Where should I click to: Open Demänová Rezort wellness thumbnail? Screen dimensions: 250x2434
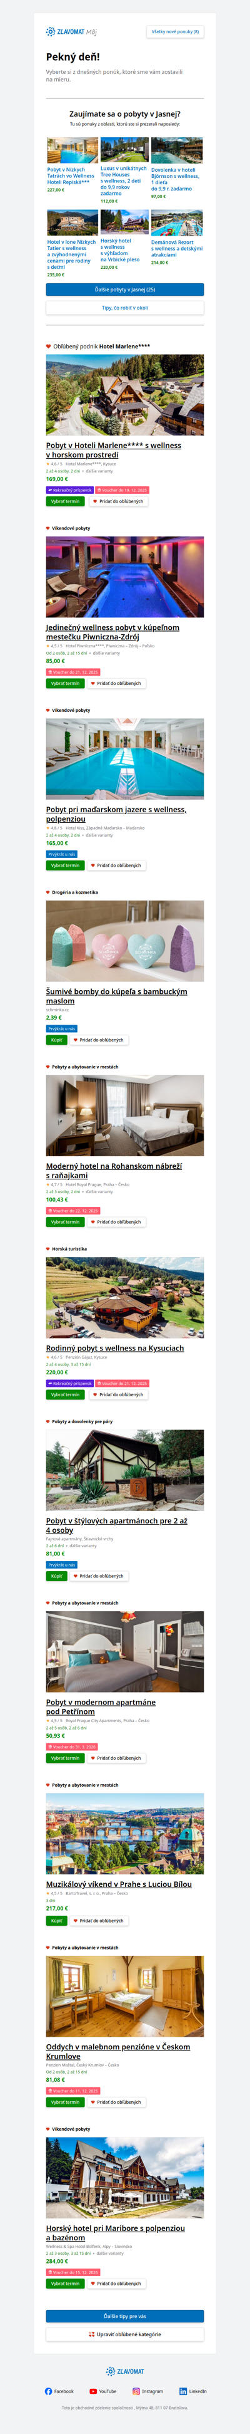176,223
